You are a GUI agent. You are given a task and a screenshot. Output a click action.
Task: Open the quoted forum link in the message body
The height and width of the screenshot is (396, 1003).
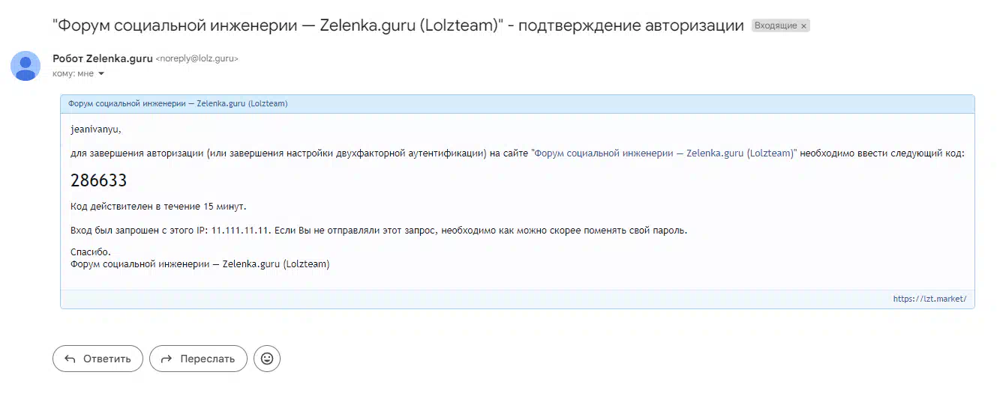(x=664, y=153)
